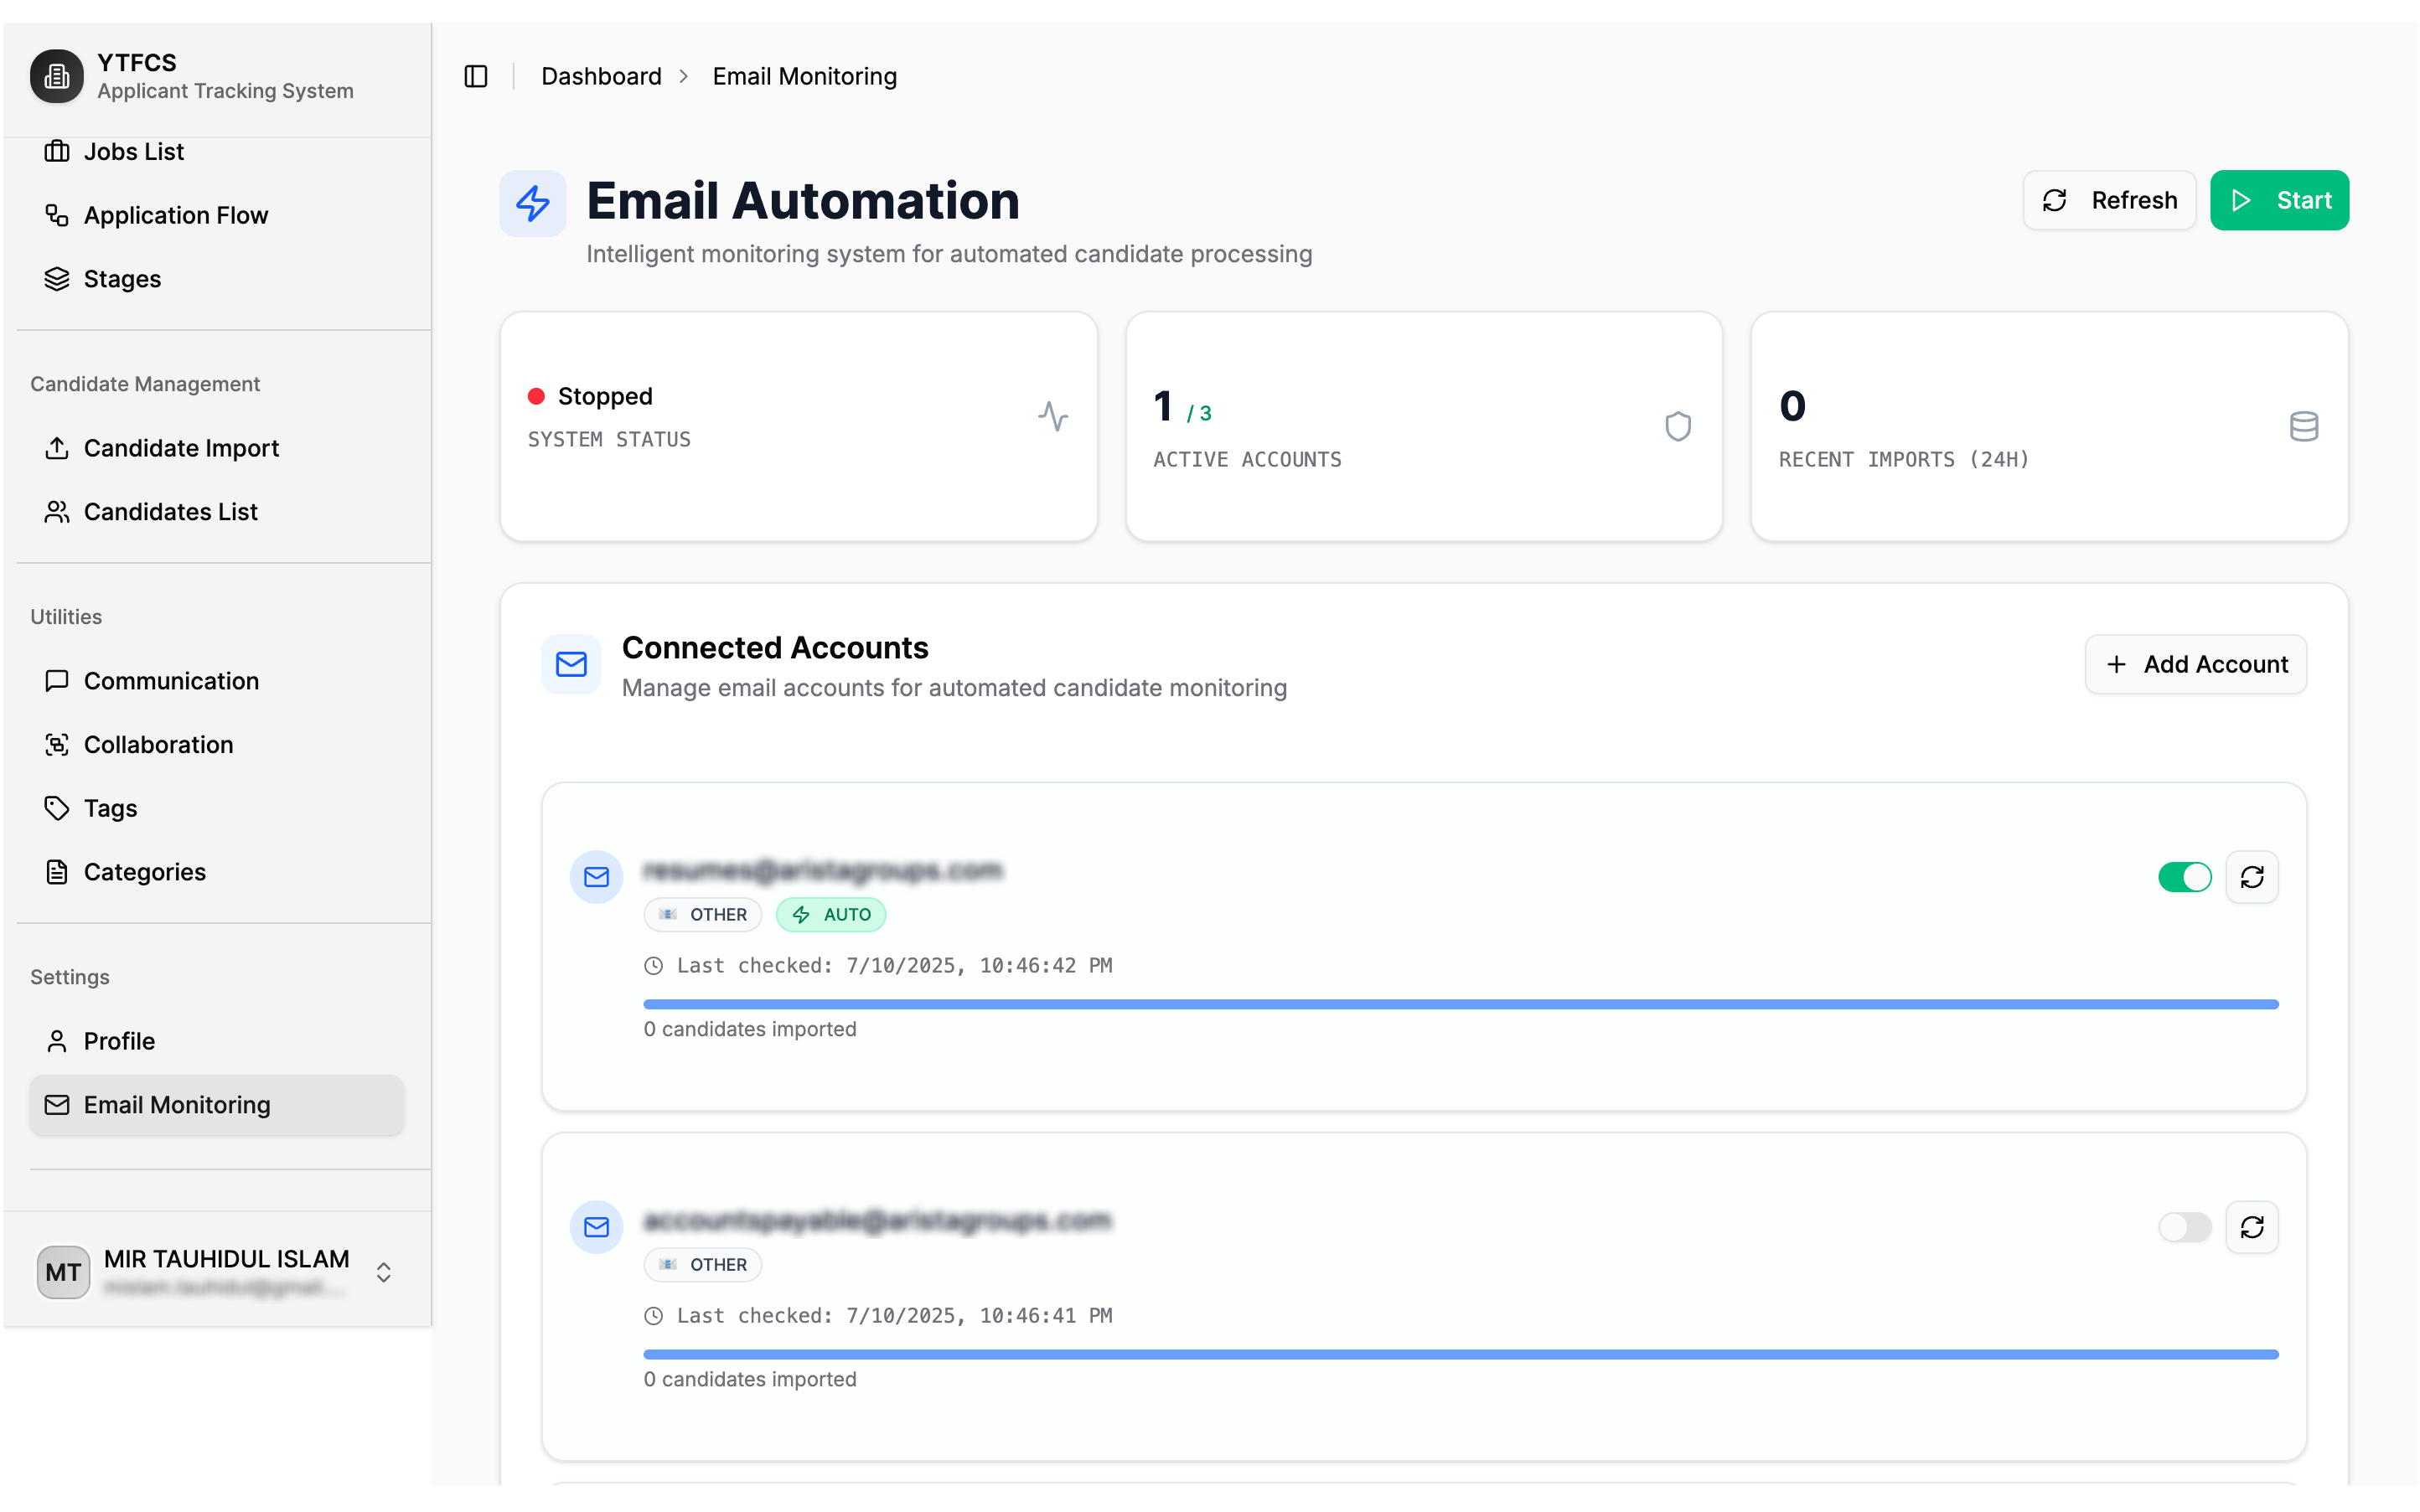Click the Application Flow icon
The image size is (2420, 1512).
(x=57, y=215)
